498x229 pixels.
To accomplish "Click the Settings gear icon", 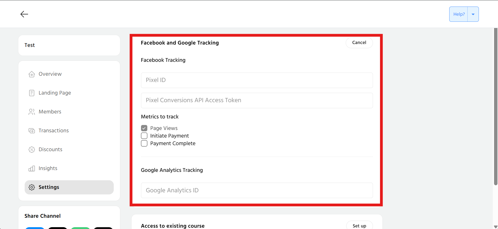I will pos(32,187).
